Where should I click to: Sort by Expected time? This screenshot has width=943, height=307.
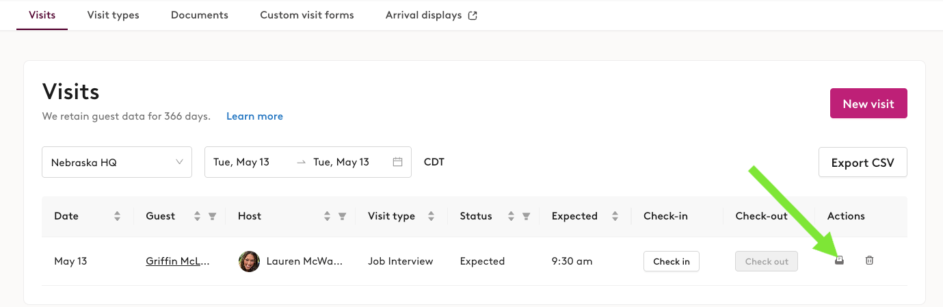(615, 216)
